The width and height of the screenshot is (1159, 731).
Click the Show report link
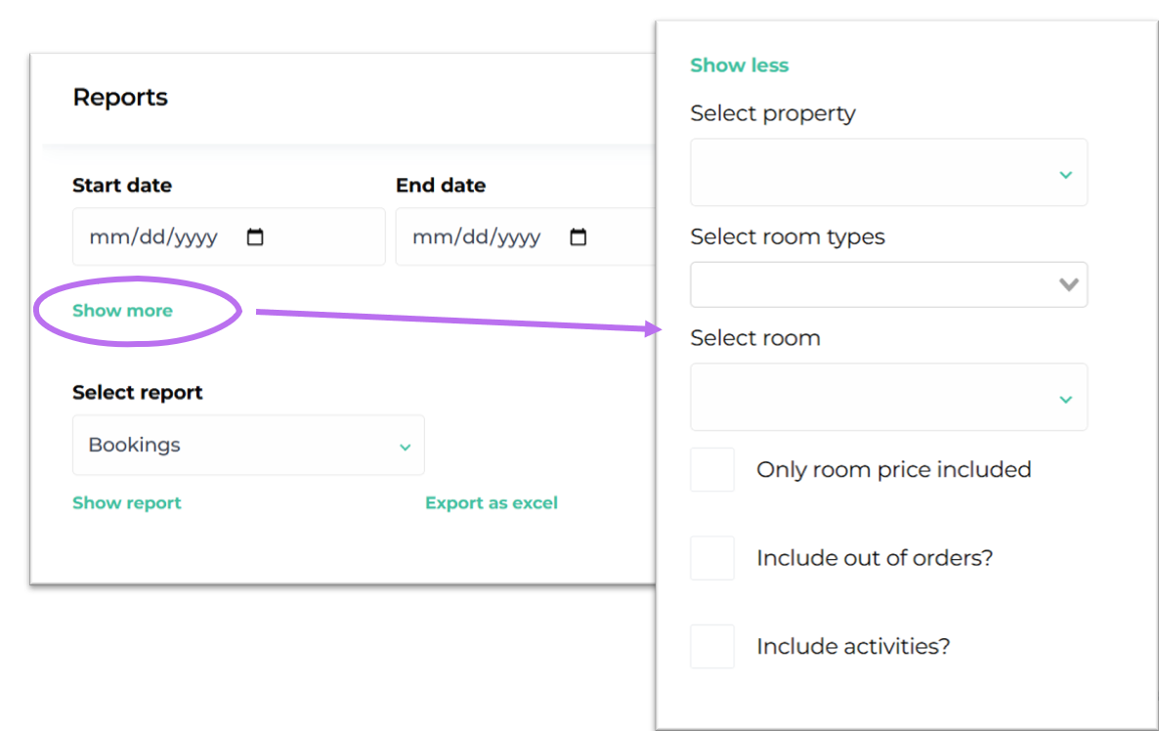coord(127,503)
